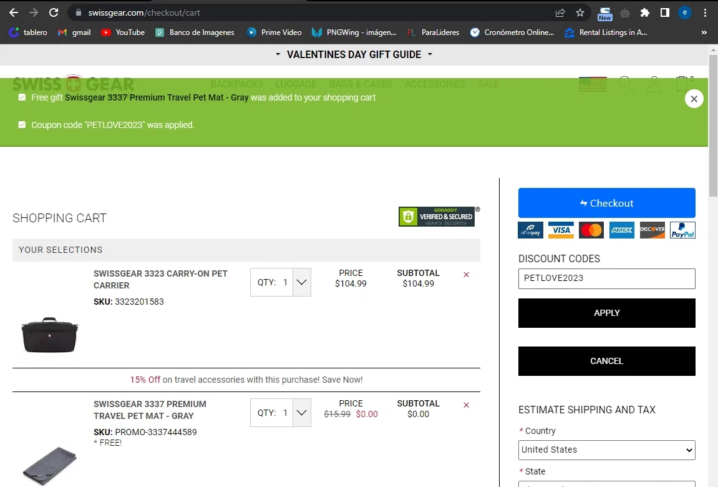Viewport: 718px width, 487px height.
Task: Bookmark this page with the star
Action: 580,13
